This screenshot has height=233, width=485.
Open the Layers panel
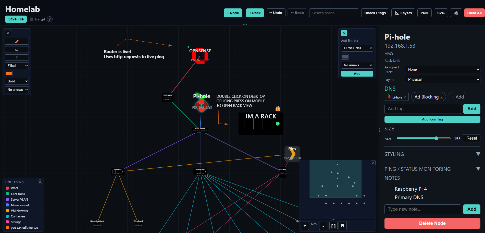point(403,13)
